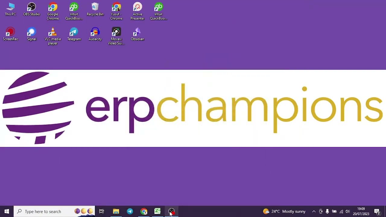Open battery status in system tray
386x217 pixels.
[x=334, y=211]
